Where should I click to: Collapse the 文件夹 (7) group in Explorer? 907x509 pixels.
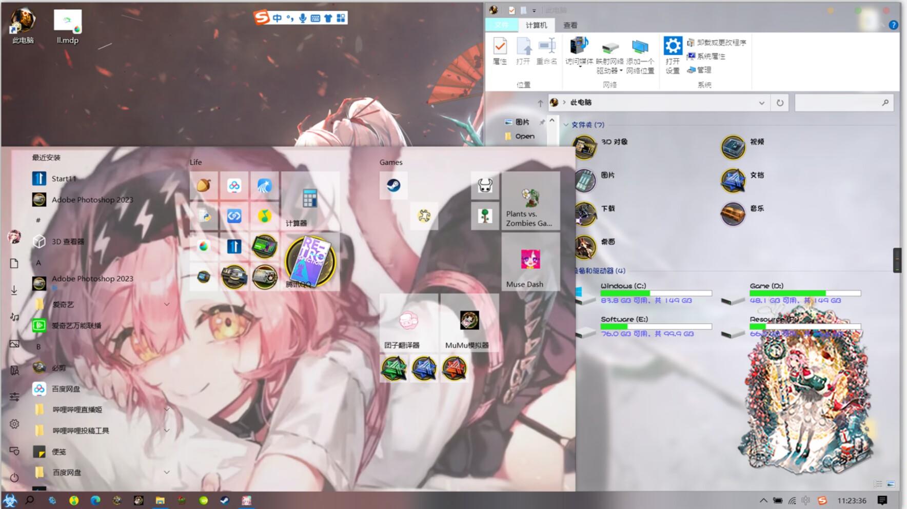[566, 125]
